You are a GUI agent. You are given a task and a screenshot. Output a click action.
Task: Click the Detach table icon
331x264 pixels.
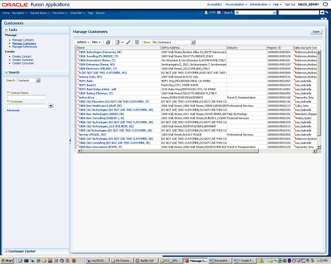point(108,42)
